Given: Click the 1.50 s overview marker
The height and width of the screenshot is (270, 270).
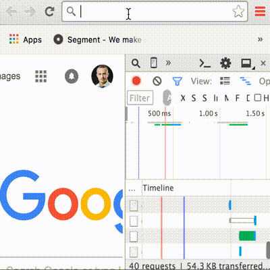Looking at the screenshot, I should point(255,113).
